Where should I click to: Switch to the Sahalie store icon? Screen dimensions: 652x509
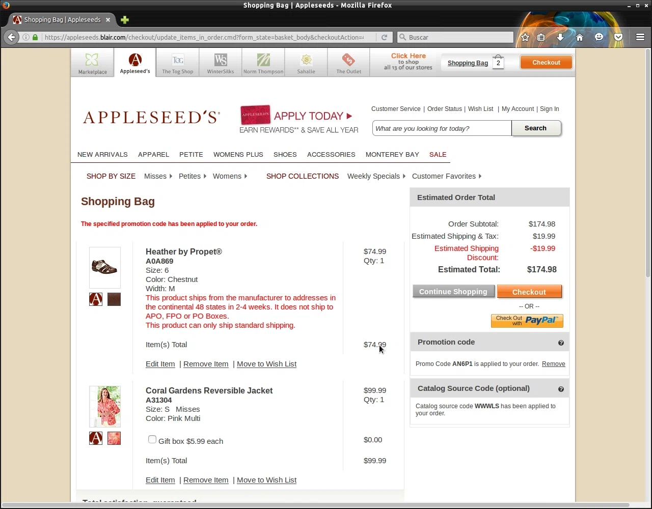[306, 63]
